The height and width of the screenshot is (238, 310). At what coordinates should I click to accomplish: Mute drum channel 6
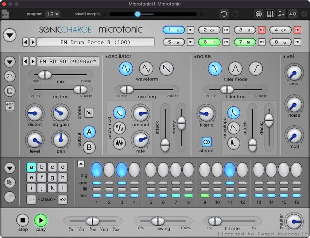[226, 42]
